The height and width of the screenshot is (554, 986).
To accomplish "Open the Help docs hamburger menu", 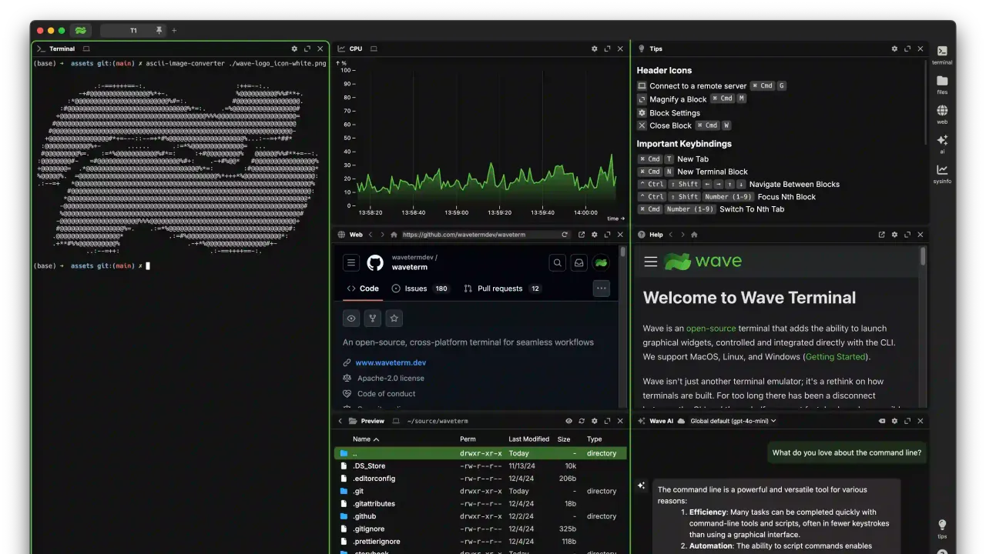I will [x=651, y=262].
